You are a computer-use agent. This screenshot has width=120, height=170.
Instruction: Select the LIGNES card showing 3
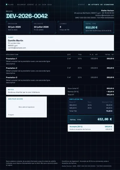tap(70, 27)
